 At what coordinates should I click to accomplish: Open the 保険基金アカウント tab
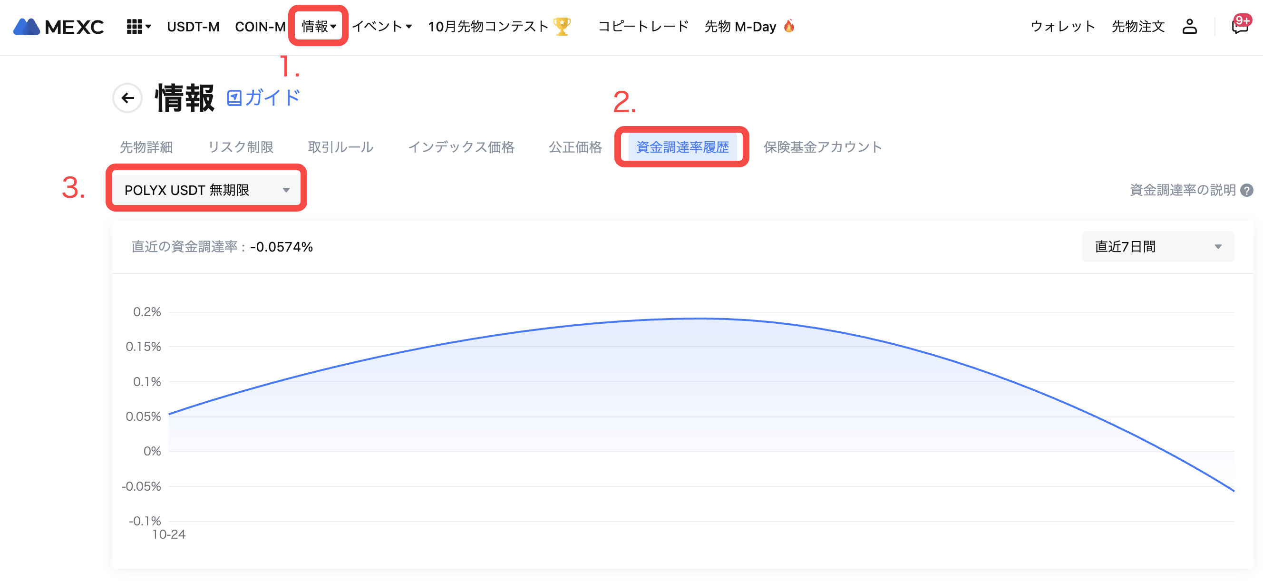tap(822, 147)
